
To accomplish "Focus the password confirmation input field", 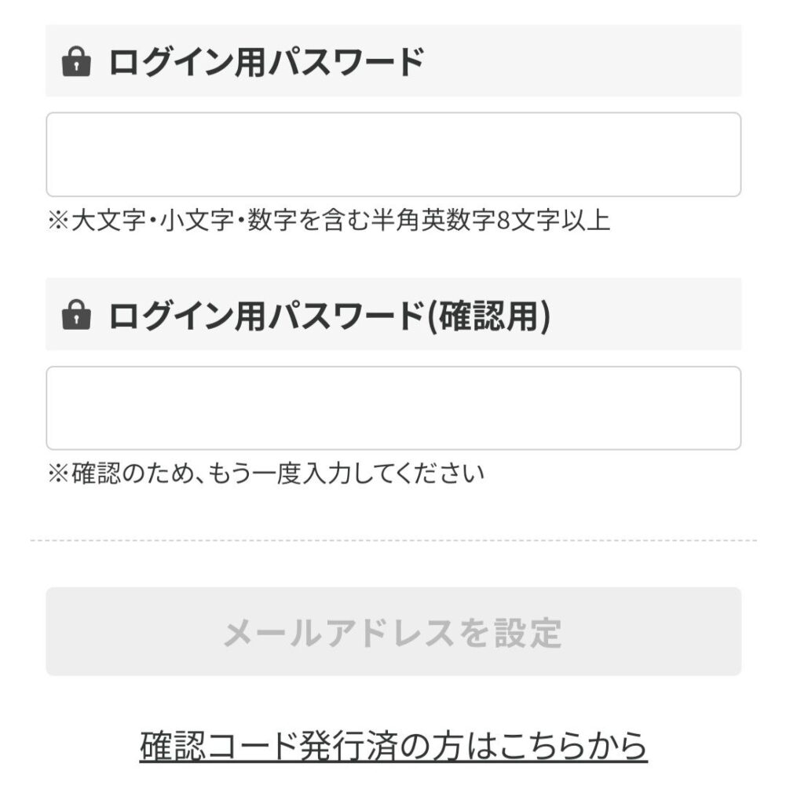I will [393, 408].
